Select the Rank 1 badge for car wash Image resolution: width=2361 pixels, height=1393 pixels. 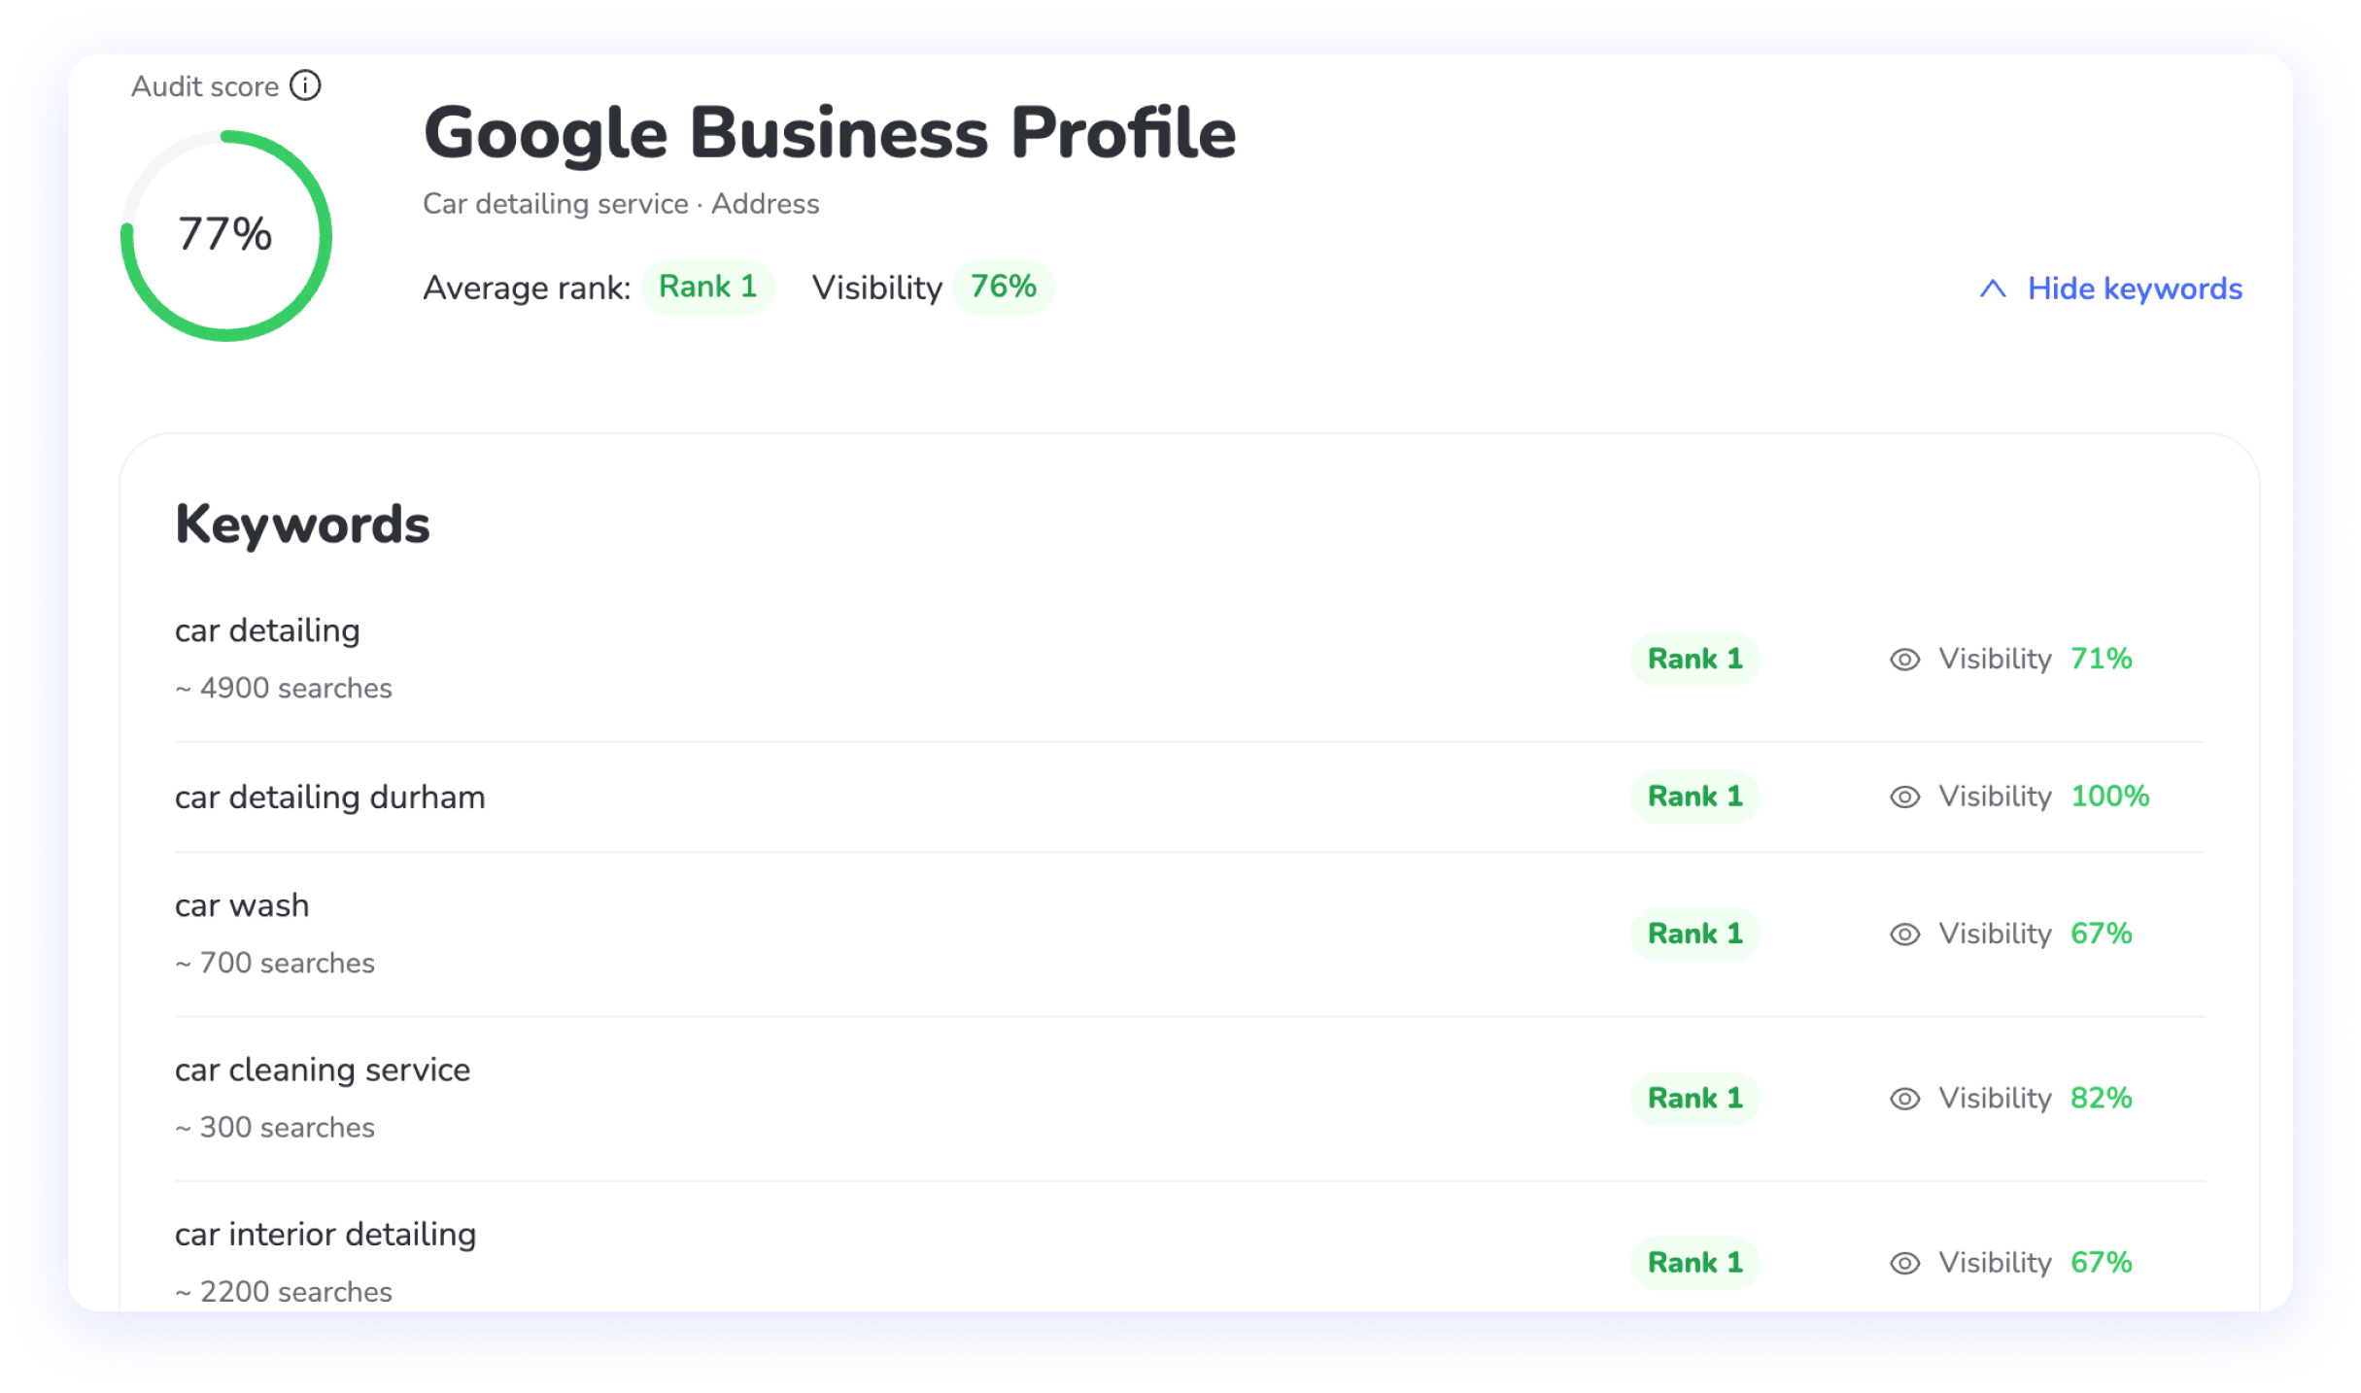pos(1694,934)
